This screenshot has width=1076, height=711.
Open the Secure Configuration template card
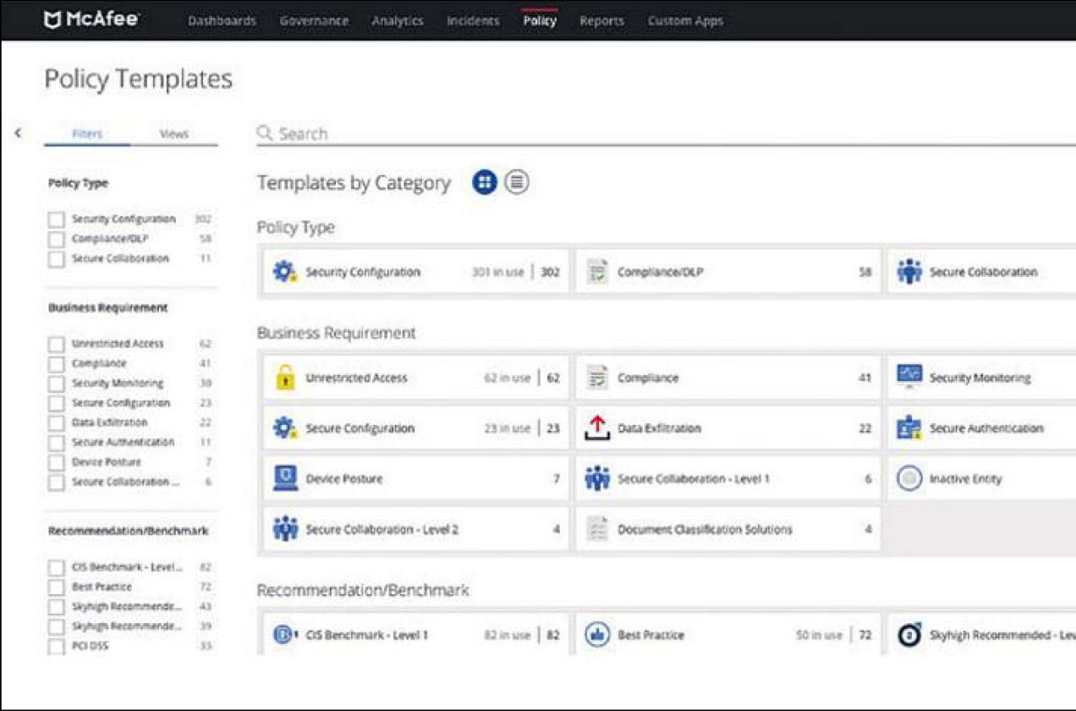click(x=416, y=428)
